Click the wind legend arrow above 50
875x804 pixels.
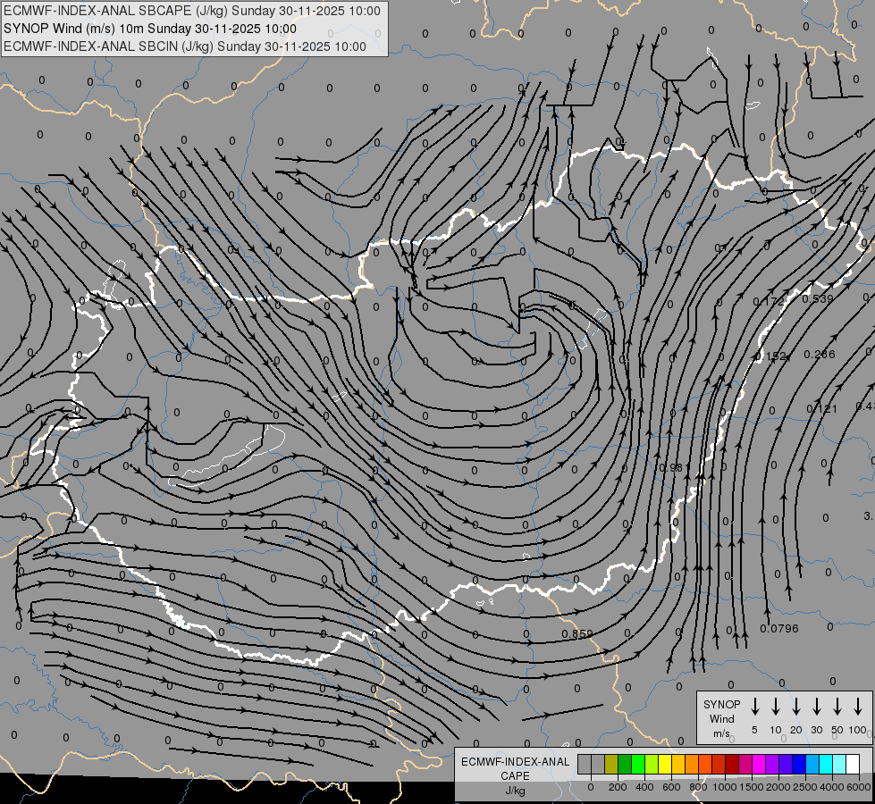click(837, 707)
